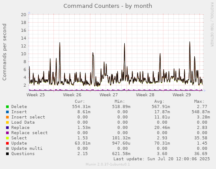Click the 'Command Counters - by month' title
The image size is (216, 169).
tap(108, 6)
